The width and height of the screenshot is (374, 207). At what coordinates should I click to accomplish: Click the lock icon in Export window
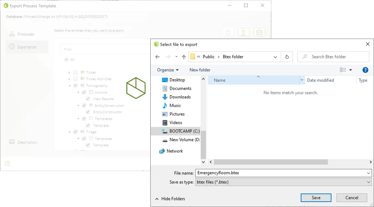point(228,32)
